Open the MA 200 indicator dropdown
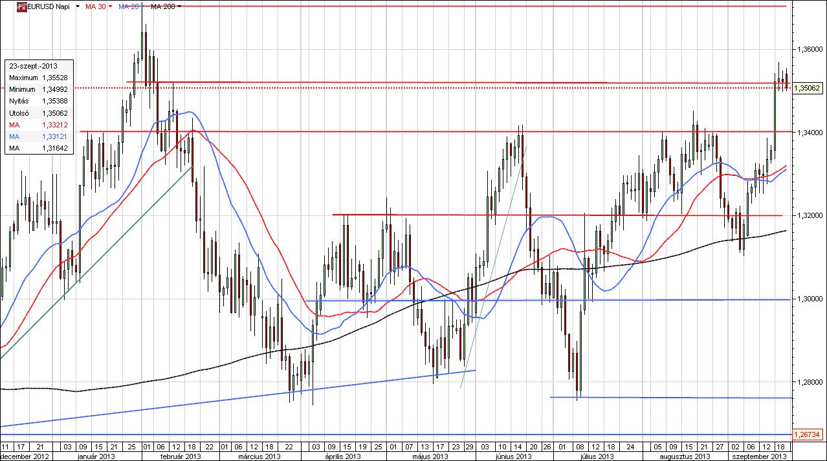Screen dimensions: 827x461 179,6
